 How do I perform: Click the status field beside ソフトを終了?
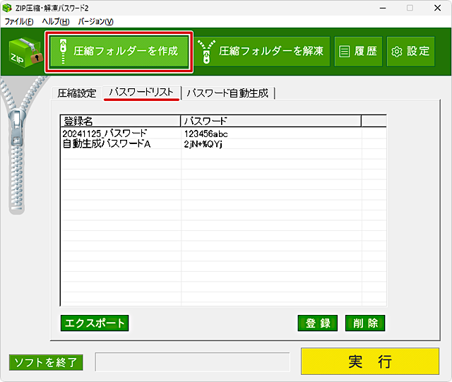pyautogui.click(x=193, y=362)
